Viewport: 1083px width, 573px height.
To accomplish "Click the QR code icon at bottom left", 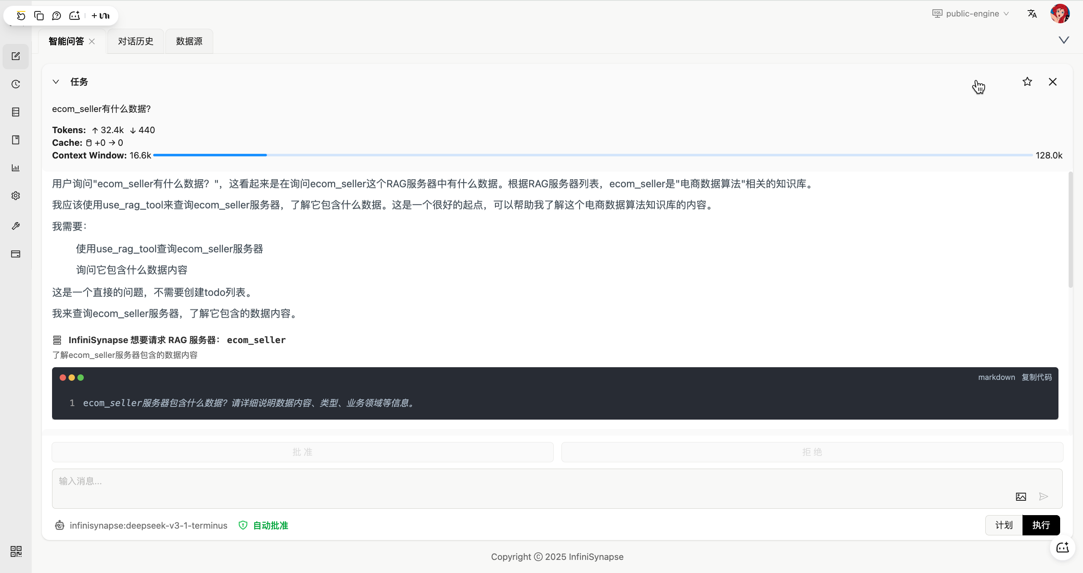I will [16, 551].
